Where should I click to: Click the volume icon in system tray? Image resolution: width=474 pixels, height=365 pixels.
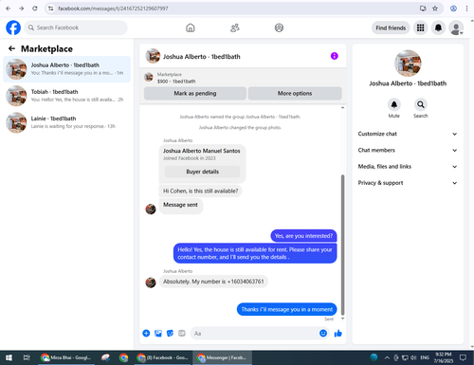tap(413, 357)
